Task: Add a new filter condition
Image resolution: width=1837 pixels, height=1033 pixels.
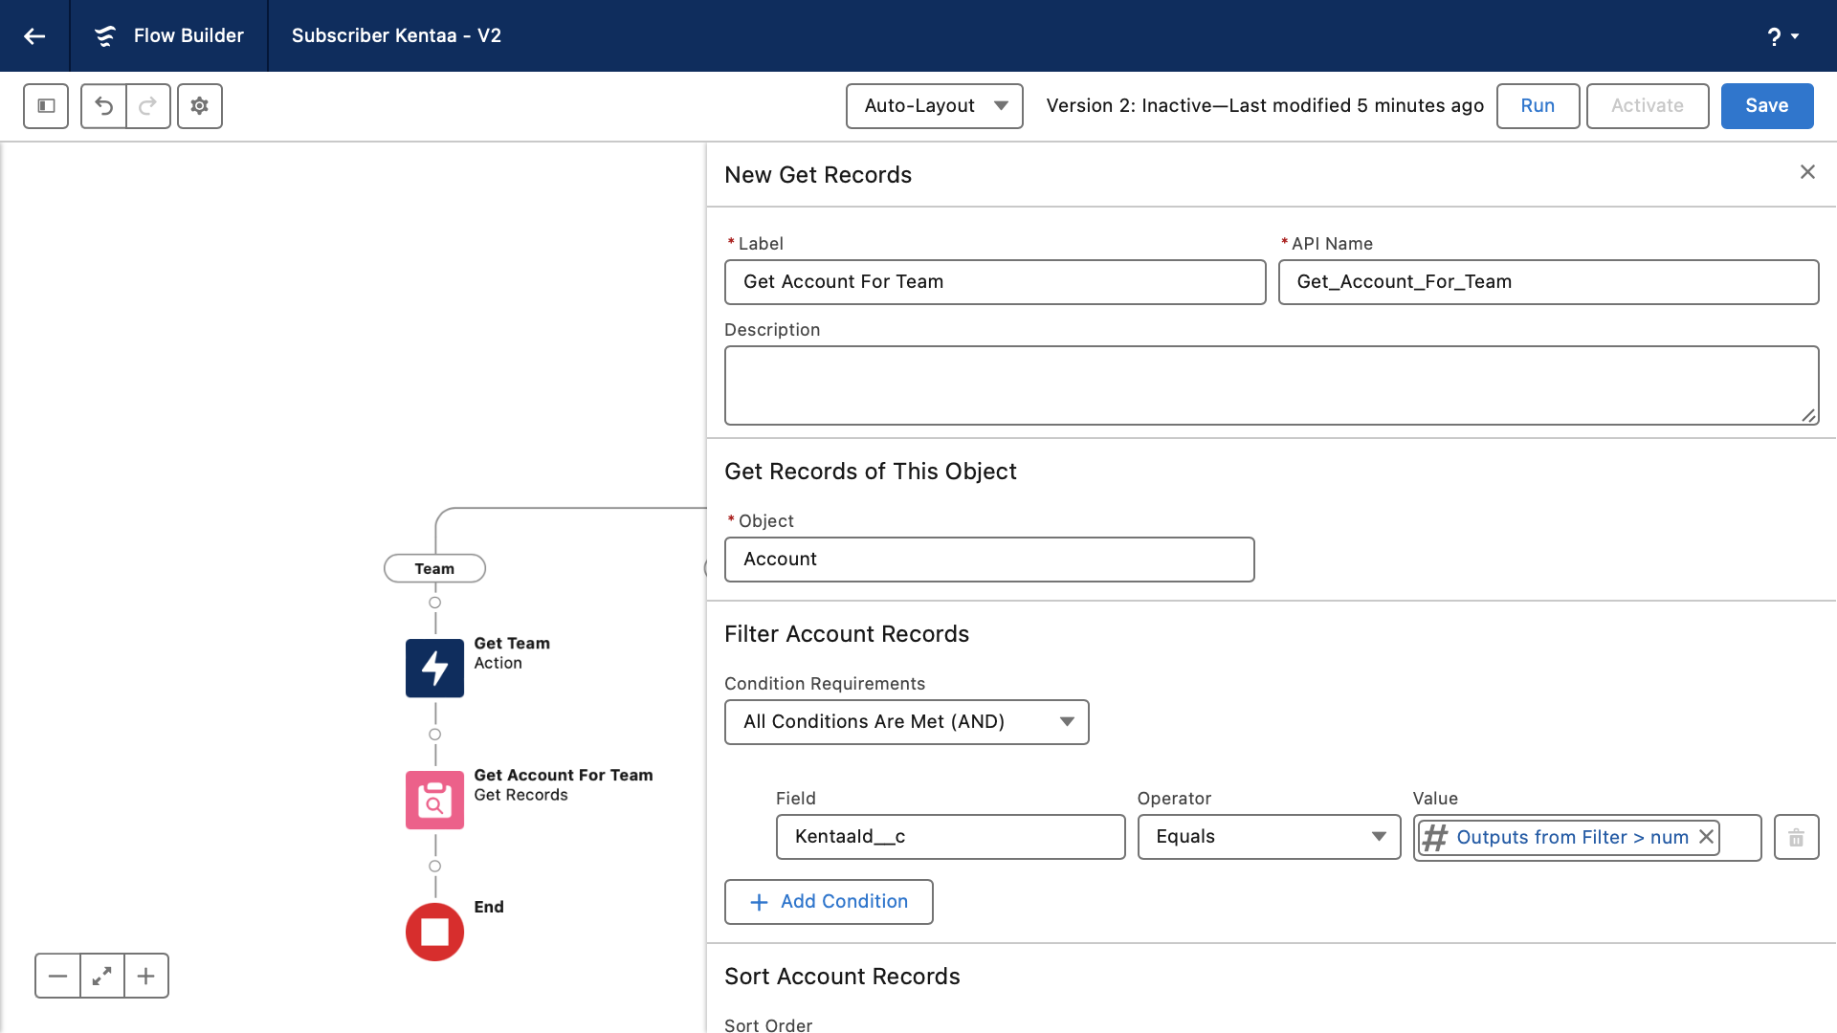Action: [829, 902]
